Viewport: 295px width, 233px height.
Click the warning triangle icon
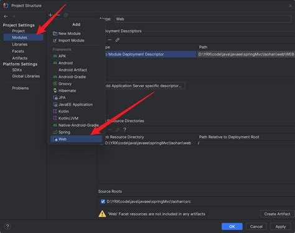102,214
